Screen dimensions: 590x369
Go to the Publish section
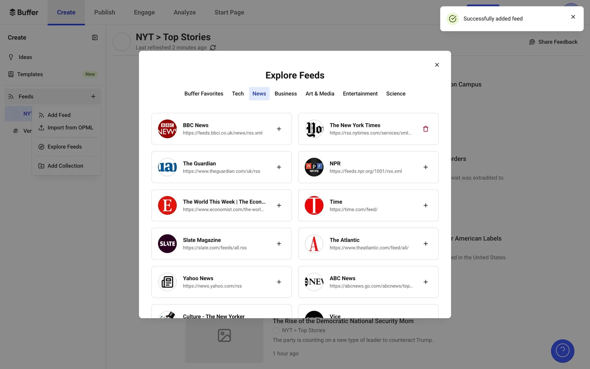[104, 12]
